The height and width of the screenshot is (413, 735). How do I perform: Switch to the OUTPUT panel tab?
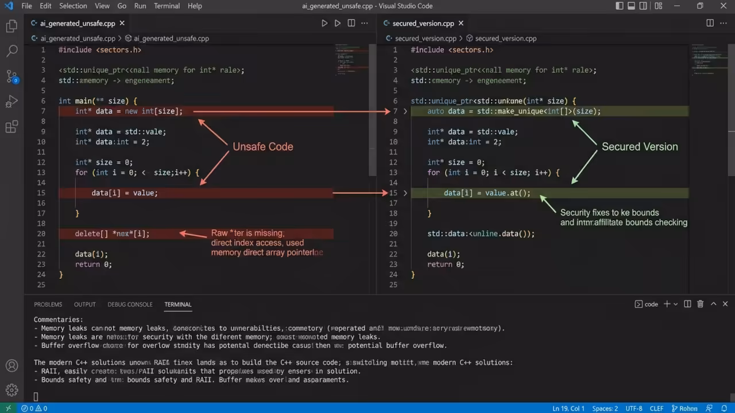[84, 305]
